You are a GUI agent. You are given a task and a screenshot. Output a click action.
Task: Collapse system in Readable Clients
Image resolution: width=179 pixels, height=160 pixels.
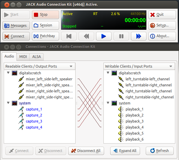[8, 103]
